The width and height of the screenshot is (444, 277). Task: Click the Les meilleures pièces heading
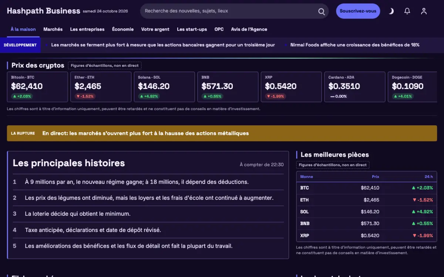point(334,155)
